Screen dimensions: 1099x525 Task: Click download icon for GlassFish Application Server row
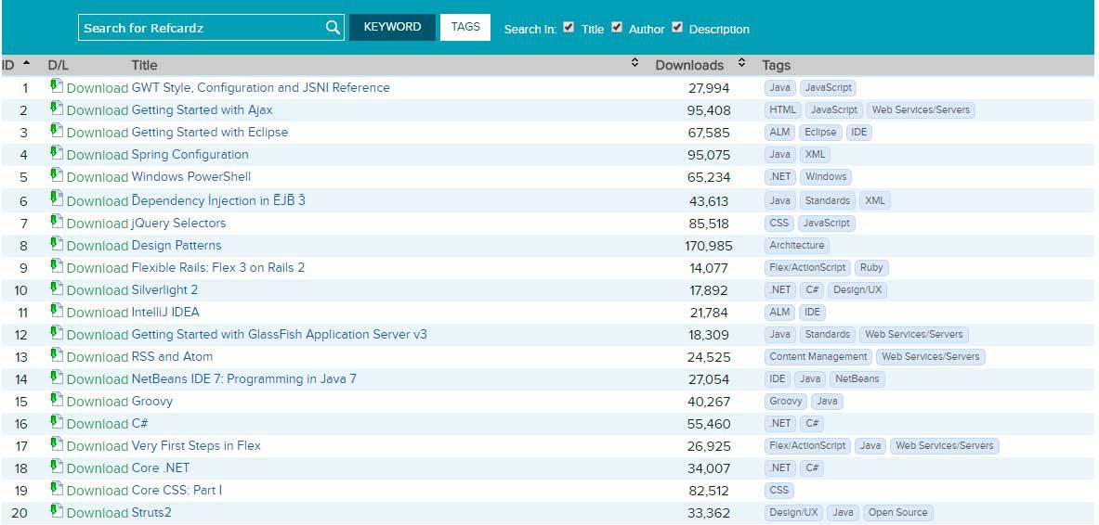pyautogui.click(x=57, y=333)
